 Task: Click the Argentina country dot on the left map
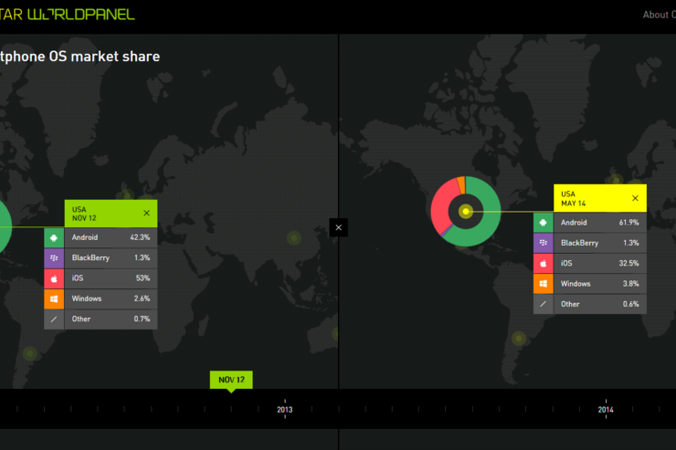pos(30,353)
